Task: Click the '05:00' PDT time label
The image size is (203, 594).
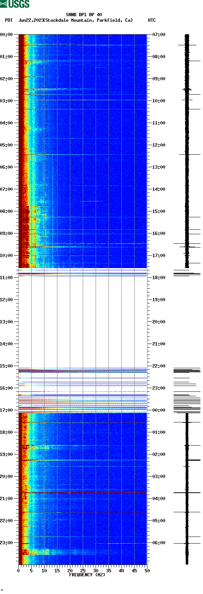Action: point(7,145)
